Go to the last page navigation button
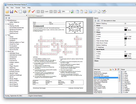 pyautogui.click(x=55, y=11)
